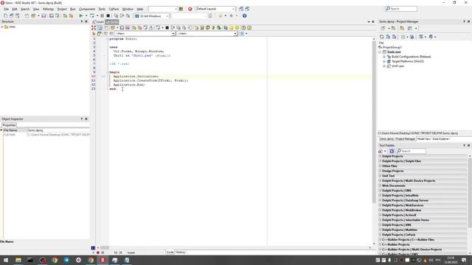The image size is (472, 265).
Task: Click line 10 Application.Initialize in editor
Action: (136, 77)
